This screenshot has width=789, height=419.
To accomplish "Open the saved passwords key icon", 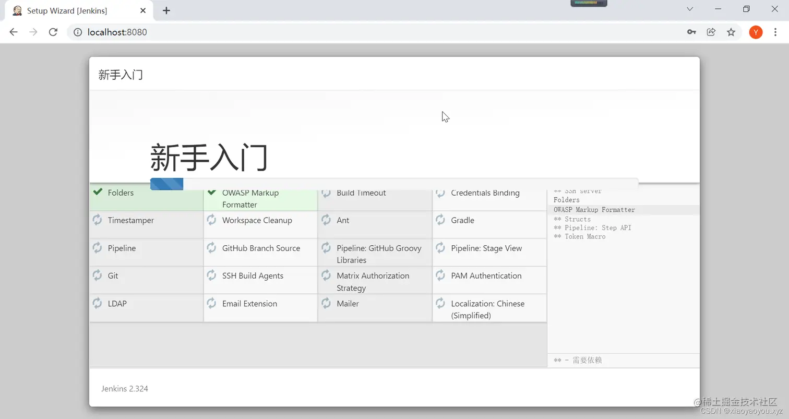I will click(x=691, y=32).
